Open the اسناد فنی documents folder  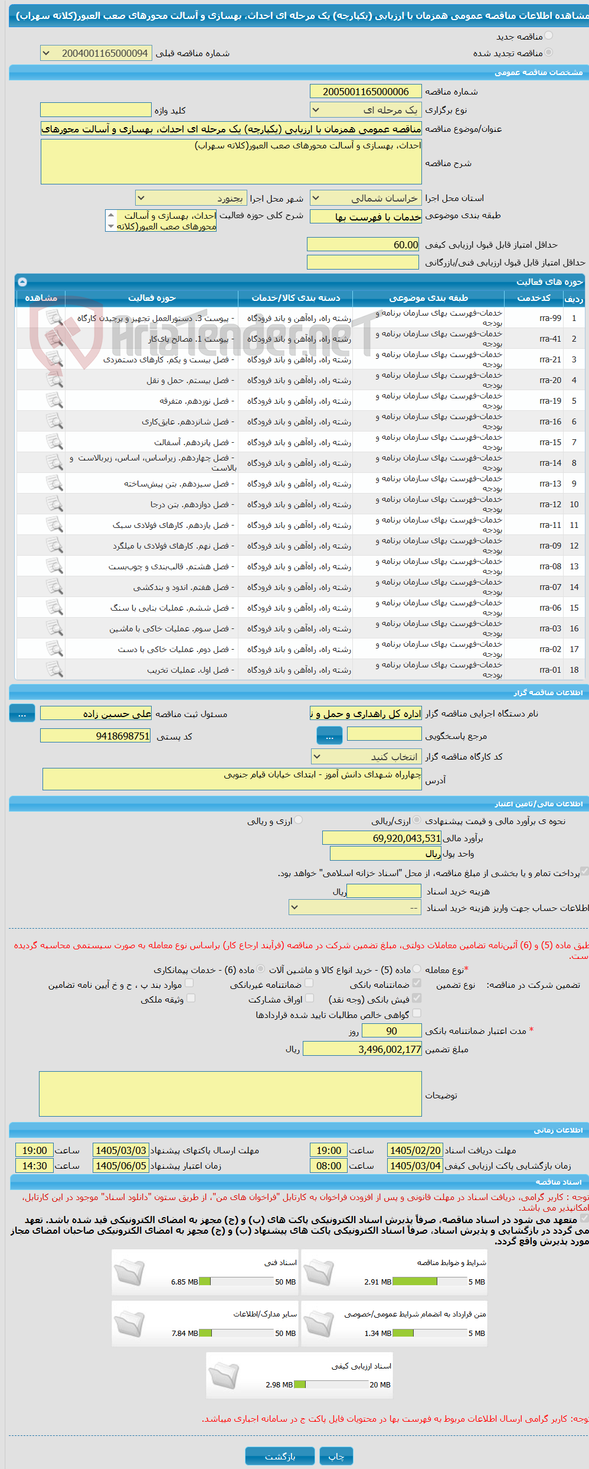pyautogui.click(x=130, y=1272)
